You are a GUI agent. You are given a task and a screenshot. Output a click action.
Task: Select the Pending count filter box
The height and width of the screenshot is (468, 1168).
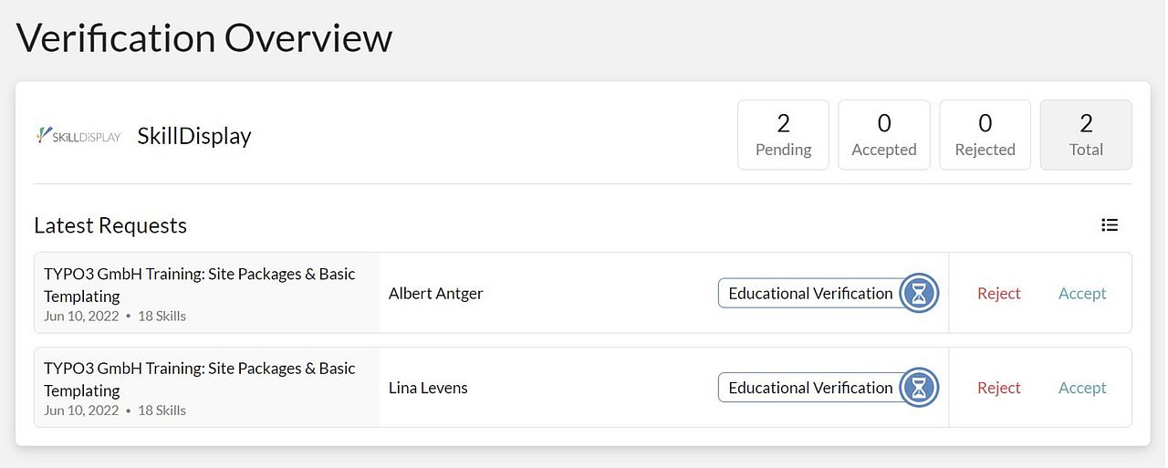pos(783,135)
